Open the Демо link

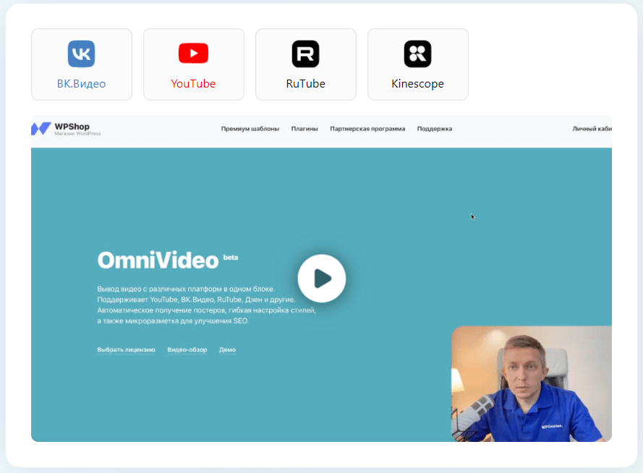pos(227,349)
